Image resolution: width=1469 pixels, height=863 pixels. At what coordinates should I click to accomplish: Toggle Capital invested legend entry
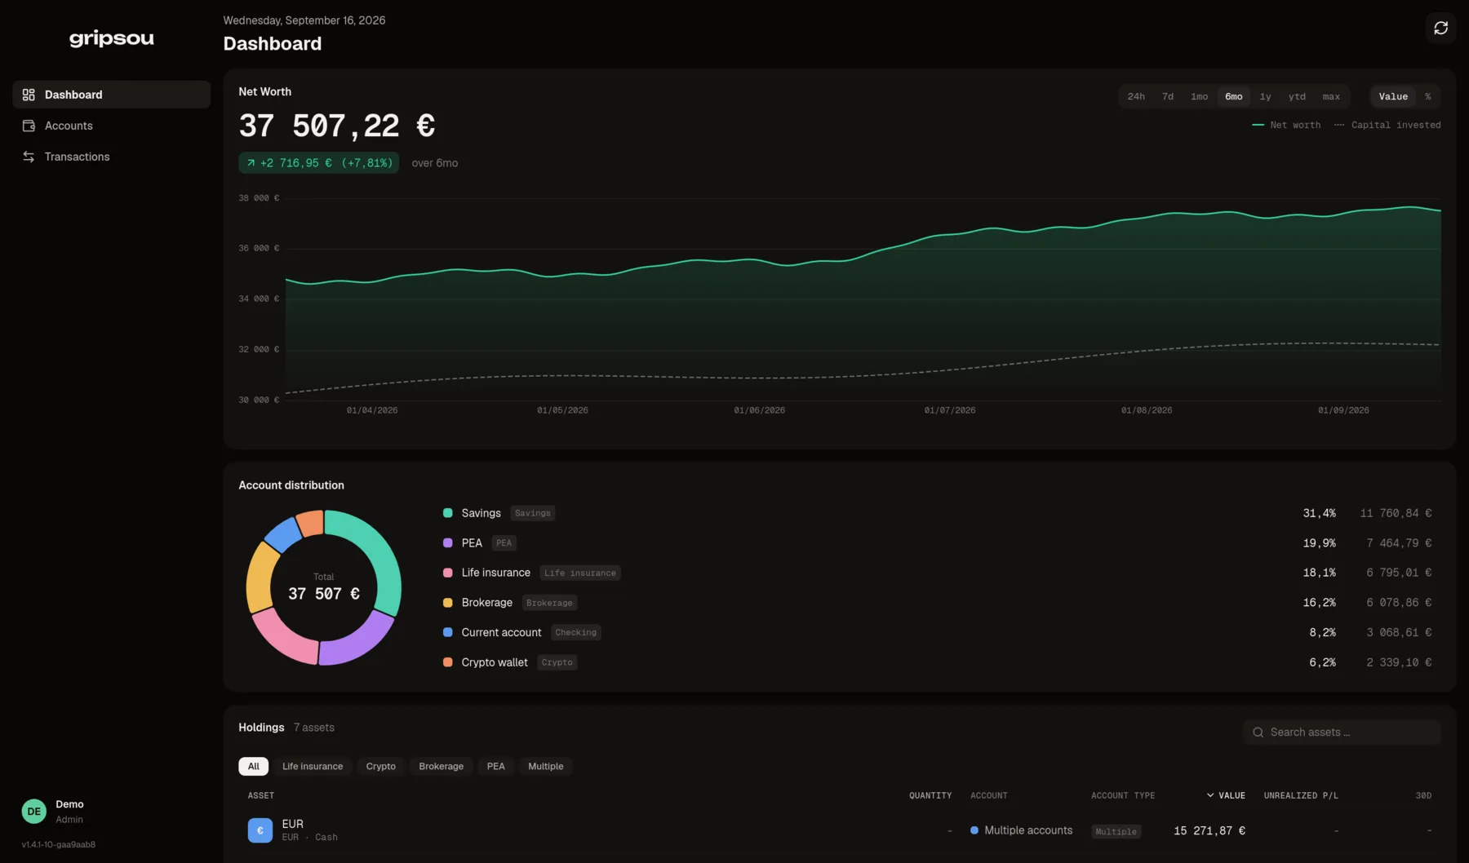(x=1387, y=125)
